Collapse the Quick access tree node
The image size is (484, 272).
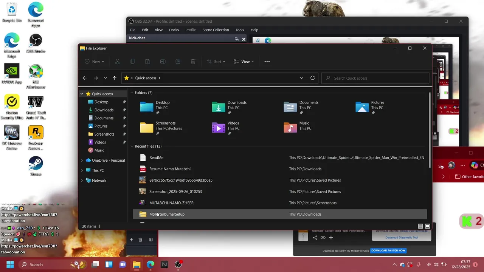tap(82, 94)
